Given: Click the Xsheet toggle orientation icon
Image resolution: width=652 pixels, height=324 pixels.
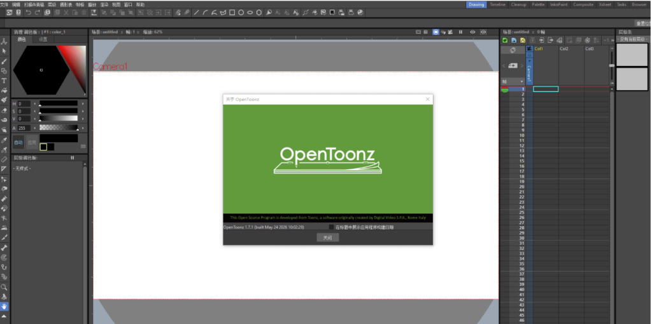Looking at the screenshot, I should 513,50.
